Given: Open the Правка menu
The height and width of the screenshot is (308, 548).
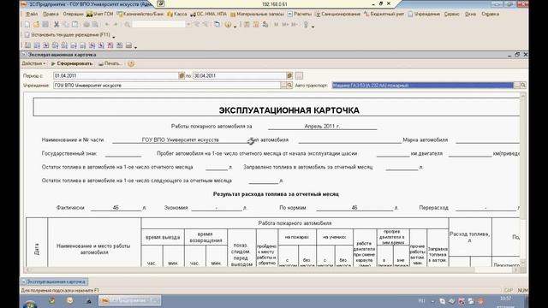Looking at the screenshot, I should pos(51,14).
